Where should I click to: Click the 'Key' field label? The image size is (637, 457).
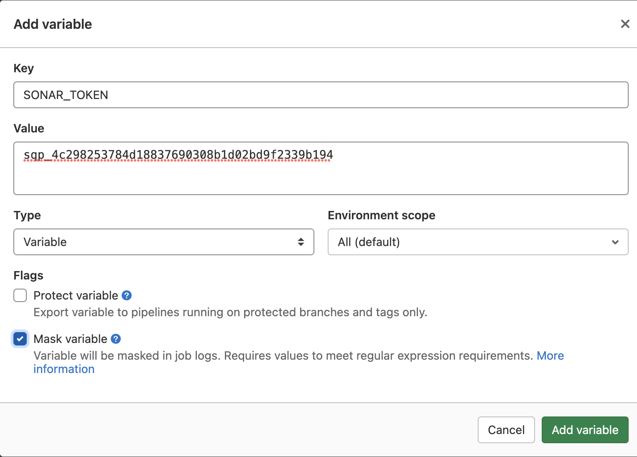click(x=24, y=68)
